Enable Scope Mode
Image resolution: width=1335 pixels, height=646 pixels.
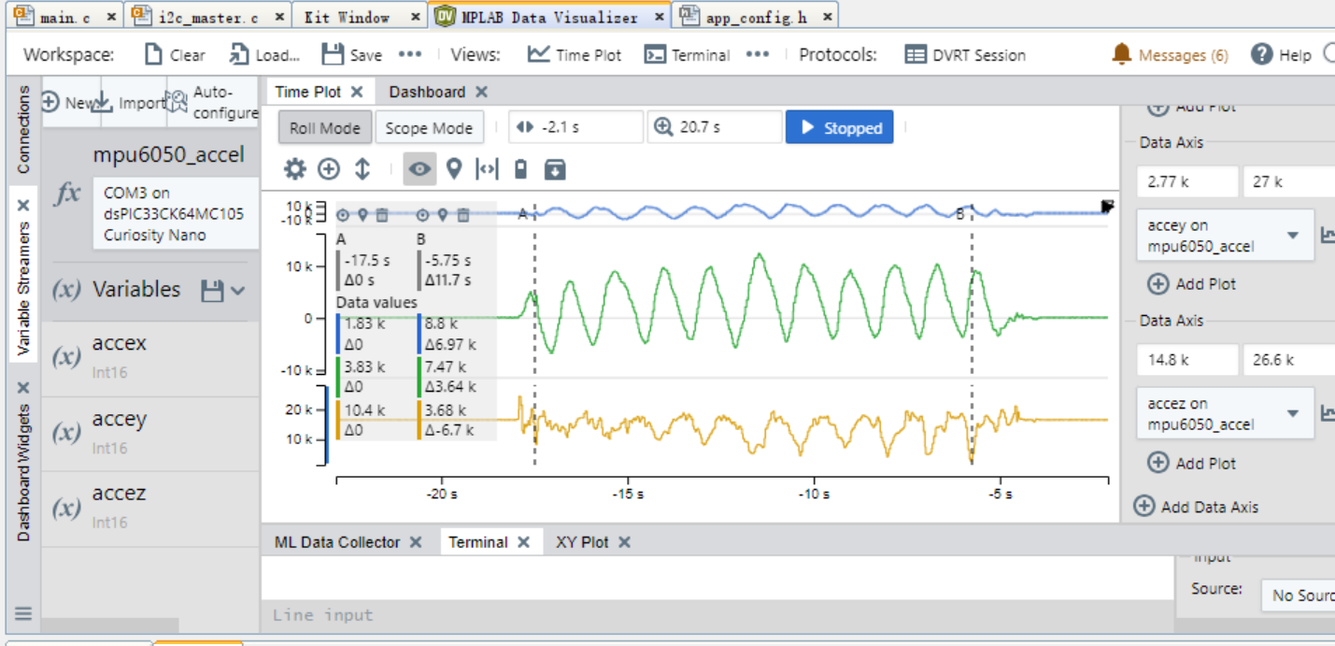point(429,128)
